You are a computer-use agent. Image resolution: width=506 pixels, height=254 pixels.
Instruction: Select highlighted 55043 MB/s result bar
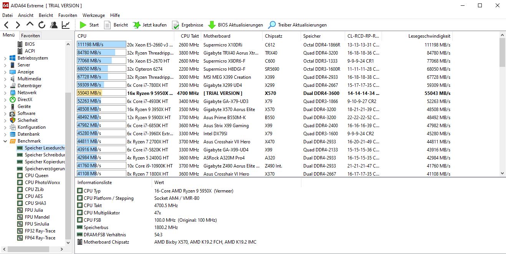(x=101, y=93)
